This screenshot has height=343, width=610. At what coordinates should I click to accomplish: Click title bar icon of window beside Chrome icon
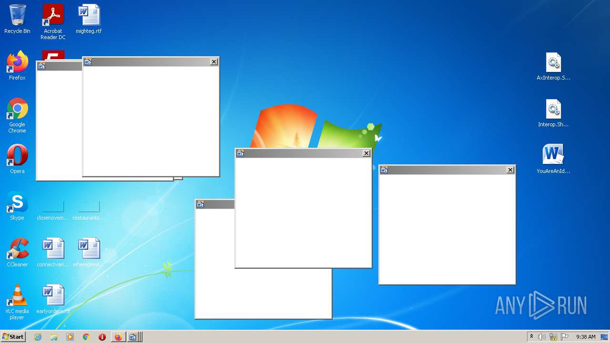[41, 66]
